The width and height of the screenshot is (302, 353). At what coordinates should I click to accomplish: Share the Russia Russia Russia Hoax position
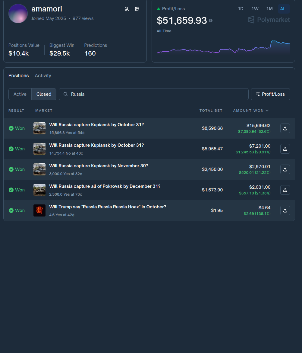285,210
